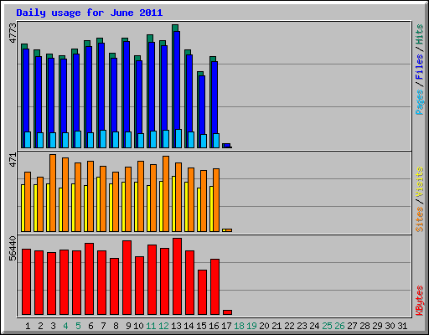Click the short red KBytes bar for day 17
The image size is (429, 335).
[227, 312]
